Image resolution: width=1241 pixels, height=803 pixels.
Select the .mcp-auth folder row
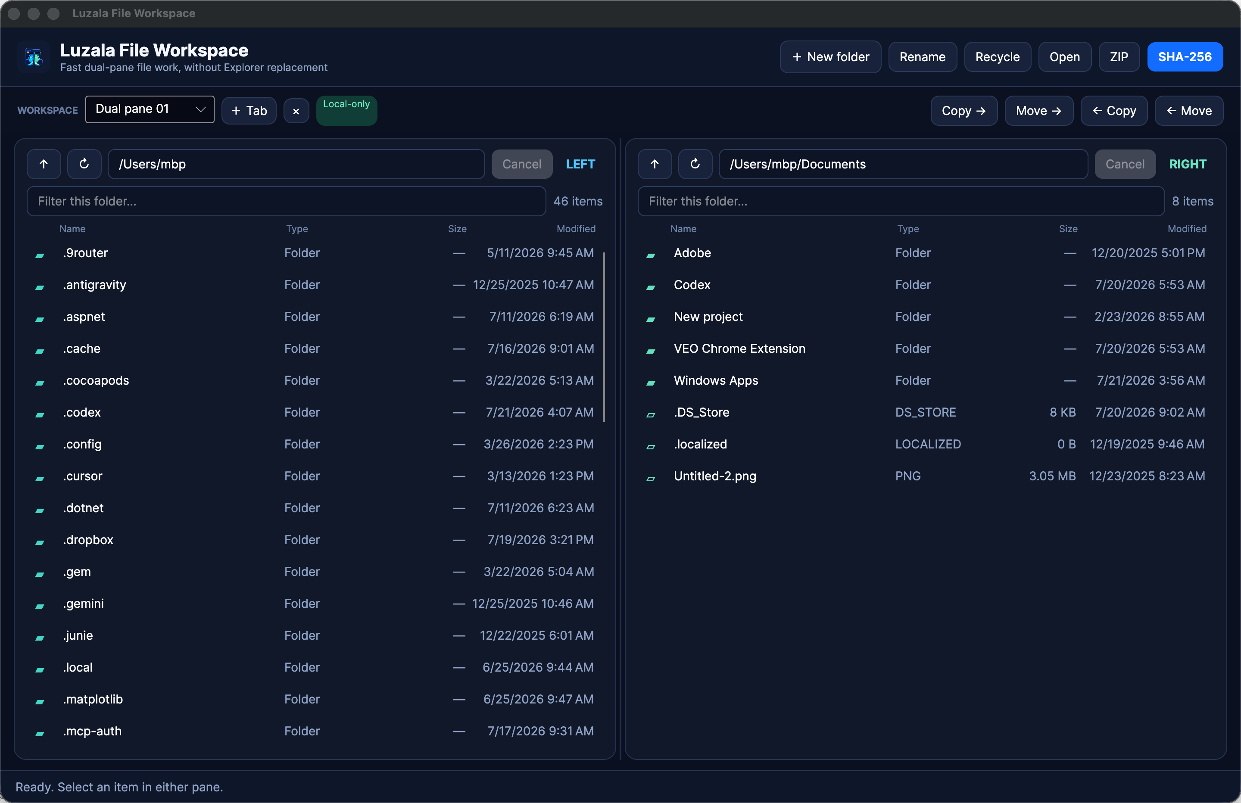coord(315,731)
